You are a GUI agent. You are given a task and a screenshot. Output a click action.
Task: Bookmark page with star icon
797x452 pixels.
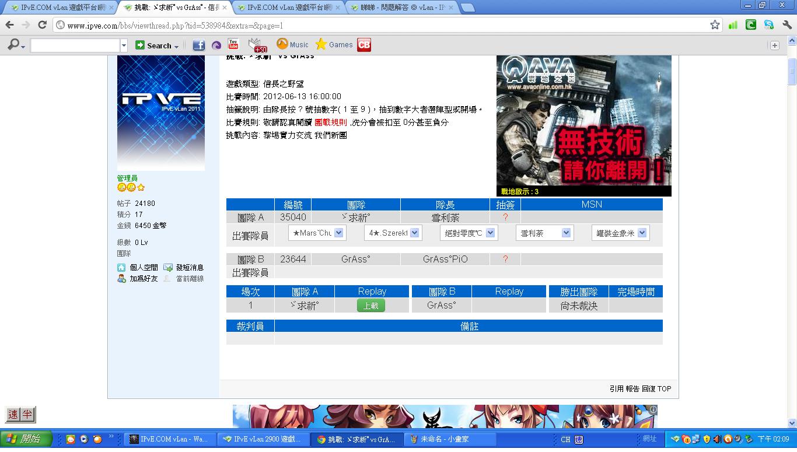(715, 25)
